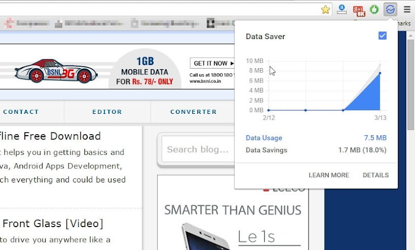Uncheck the Data Saver checkbox
Viewport: 415px width, 250px height.
click(x=382, y=35)
